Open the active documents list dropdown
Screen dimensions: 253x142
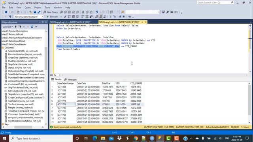[x=251, y=22]
